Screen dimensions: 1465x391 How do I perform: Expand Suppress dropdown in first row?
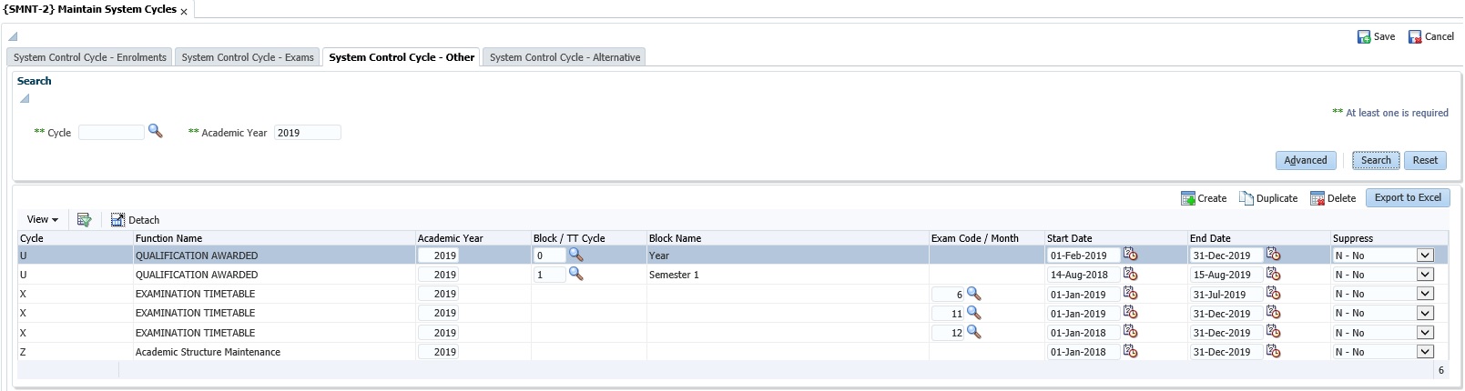pyautogui.click(x=1425, y=256)
